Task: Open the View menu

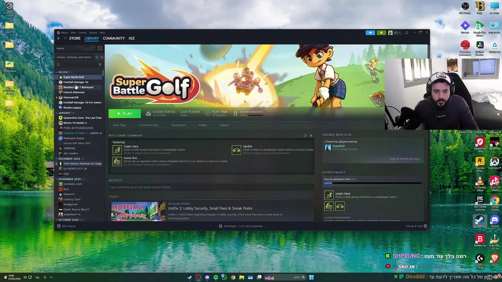Action: point(73,33)
